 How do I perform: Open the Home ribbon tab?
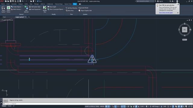coord(3,4)
